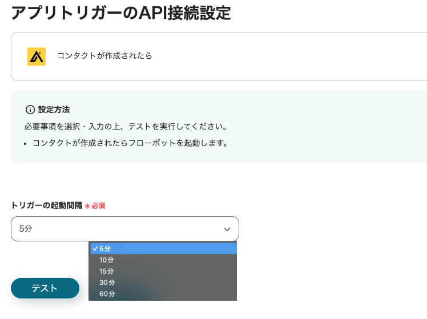Click the 設定方法 heading text
This screenshot has width=427, height=319.
(x=54, y=110)
